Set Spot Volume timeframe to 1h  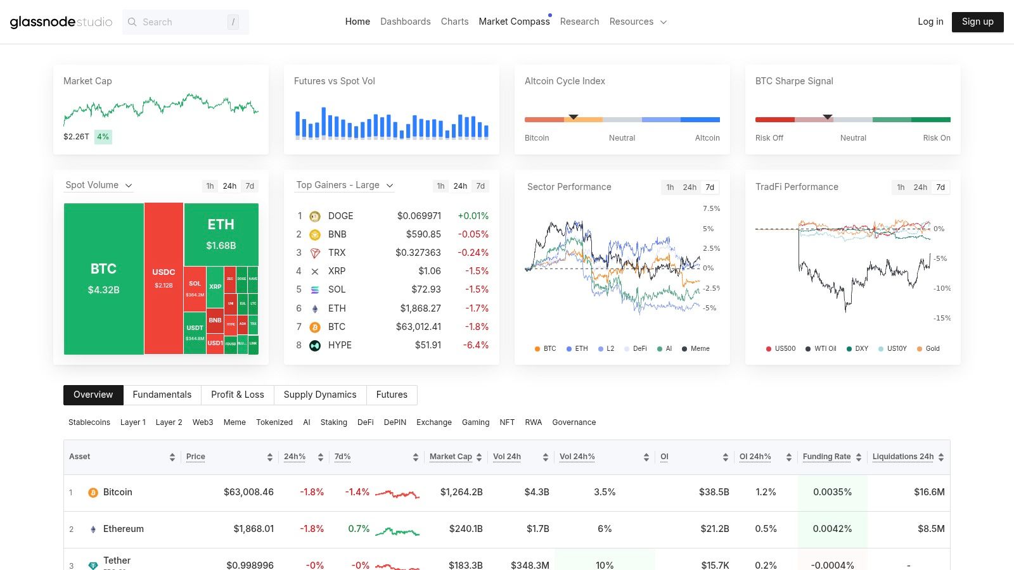210,186
